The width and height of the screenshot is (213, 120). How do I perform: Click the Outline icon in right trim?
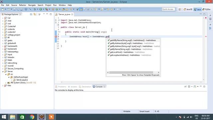coord(210,28)
